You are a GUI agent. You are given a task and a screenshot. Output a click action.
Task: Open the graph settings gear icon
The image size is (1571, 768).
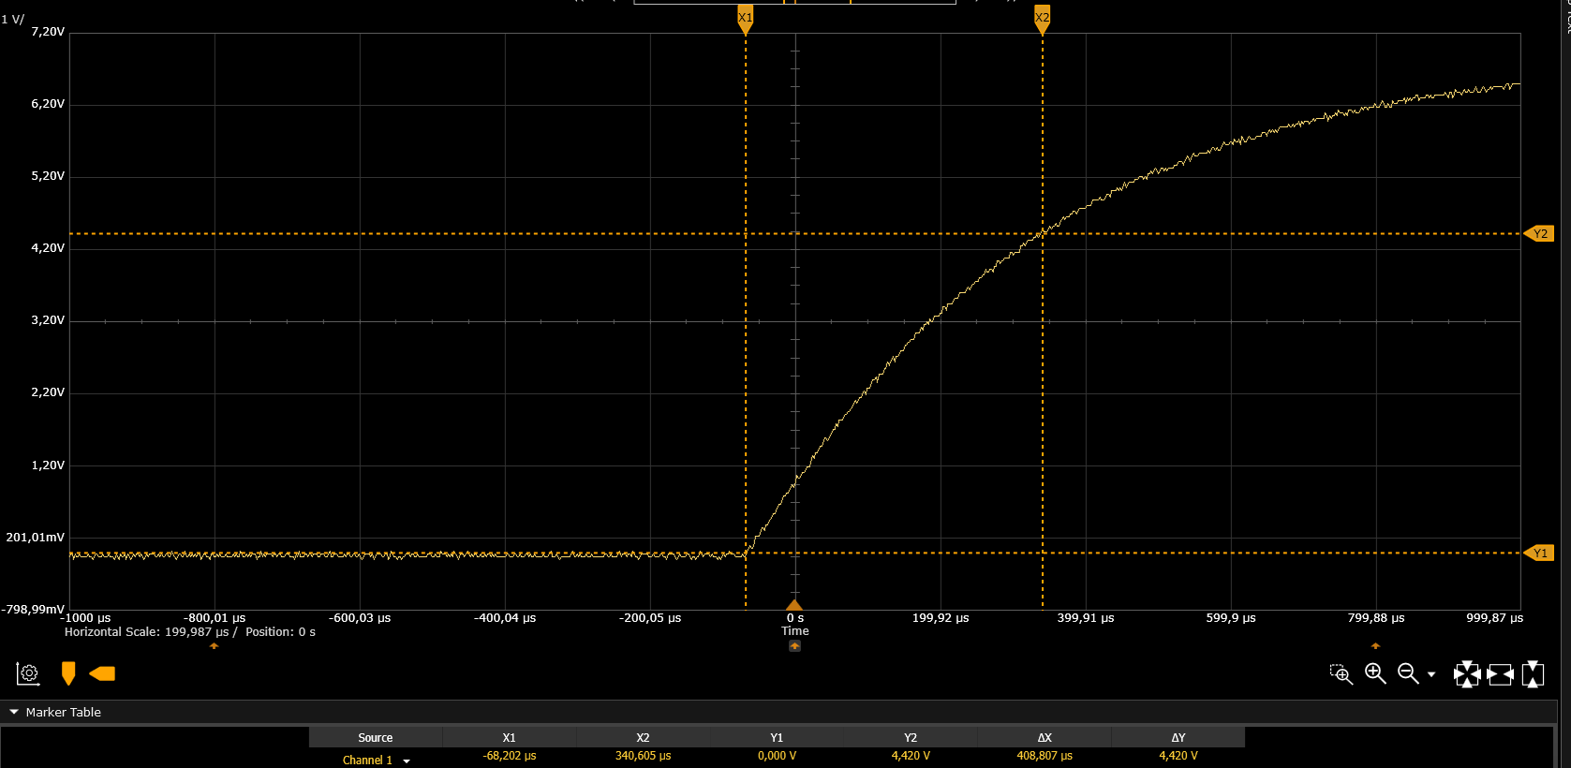click(28, 673)
